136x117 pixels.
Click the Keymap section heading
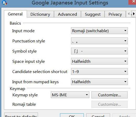click(17, 89)
